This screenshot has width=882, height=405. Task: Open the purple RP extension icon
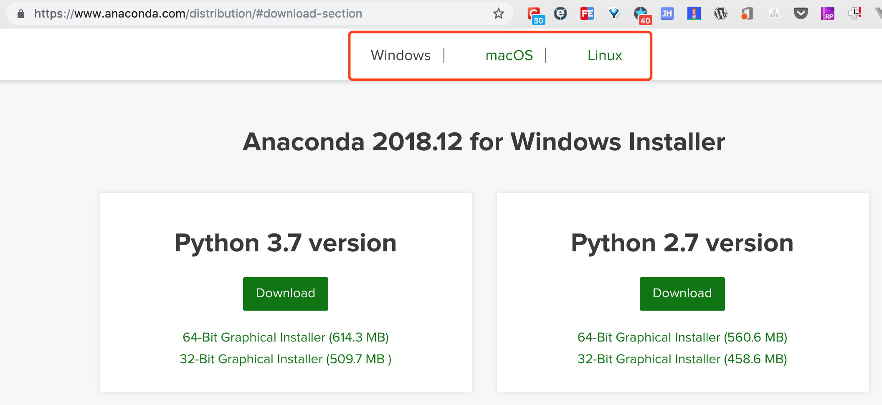(x=828, y=14)
